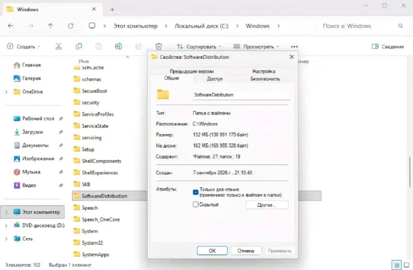
Task: Close the Свойства dialog
Action: pyautogui.click(x=292, y=57)
